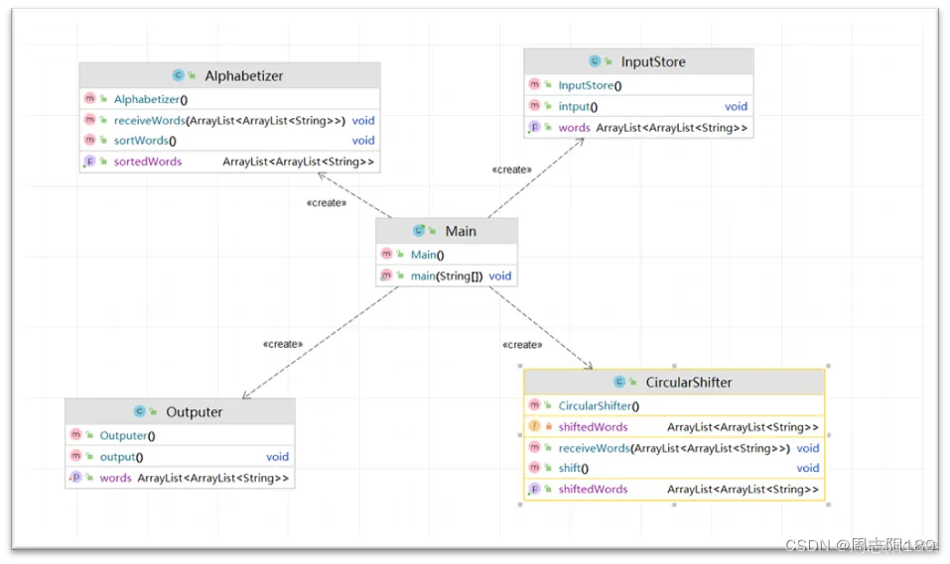
Task: Click the property icon beside sortedWords
Action: [89, 161]
